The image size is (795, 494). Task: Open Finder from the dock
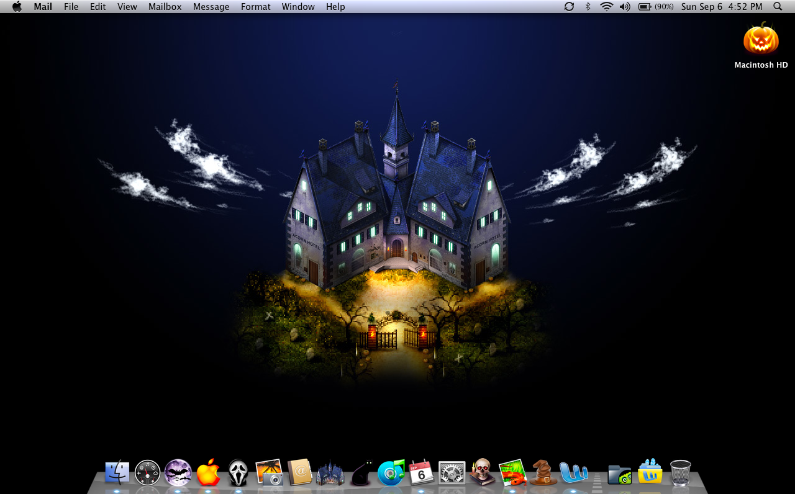pos(117,473)
